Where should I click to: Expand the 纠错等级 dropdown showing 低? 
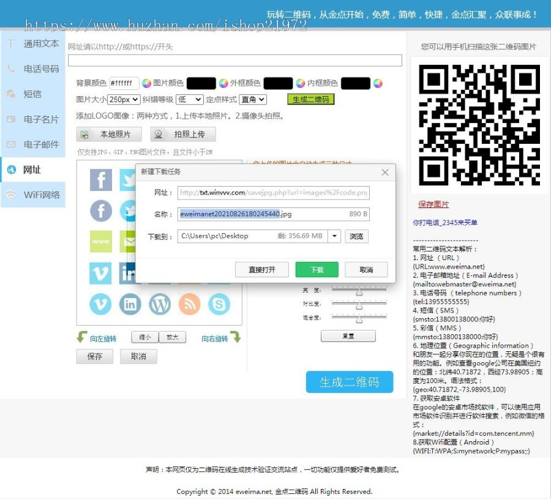(190, 99)
